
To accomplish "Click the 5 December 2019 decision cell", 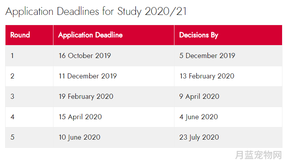I will pyautogui.click(x=228, y=56).
